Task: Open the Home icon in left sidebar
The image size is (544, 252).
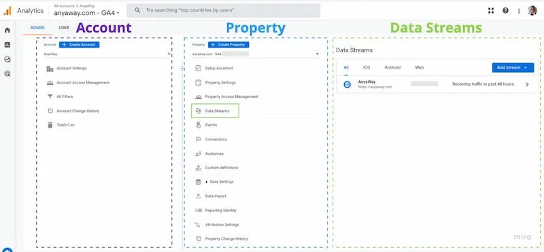Action: click(7, 30)
